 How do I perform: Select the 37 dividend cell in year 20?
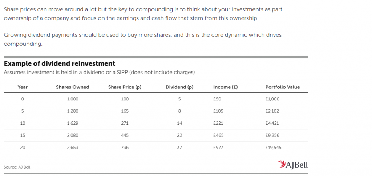(179, 148)
